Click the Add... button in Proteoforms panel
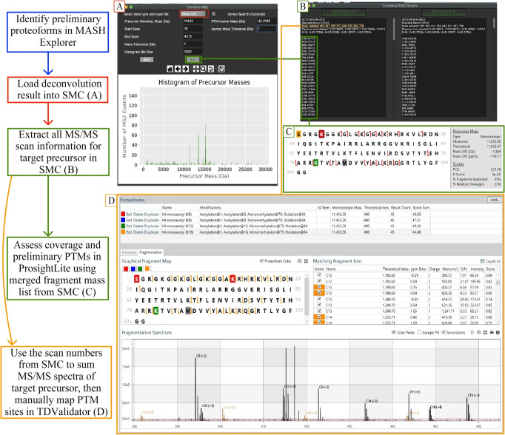This screenshot has height=435, width=505. [493, 199]
